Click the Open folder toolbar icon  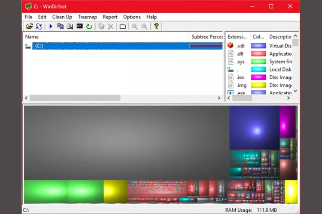(29, 26)
